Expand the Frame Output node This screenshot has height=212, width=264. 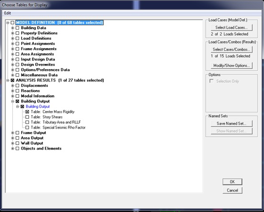click(12, 133)
